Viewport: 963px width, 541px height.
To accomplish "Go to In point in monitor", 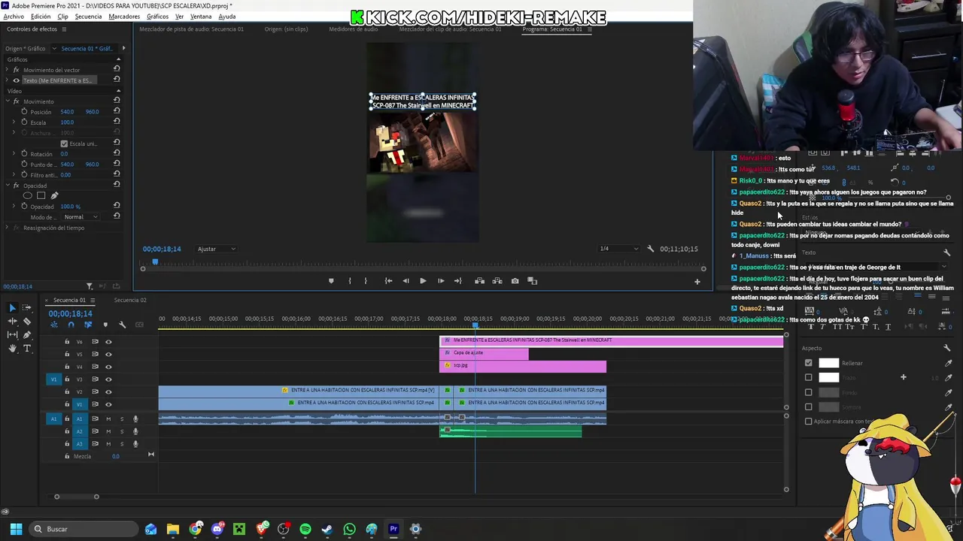I will pos(388,281).
